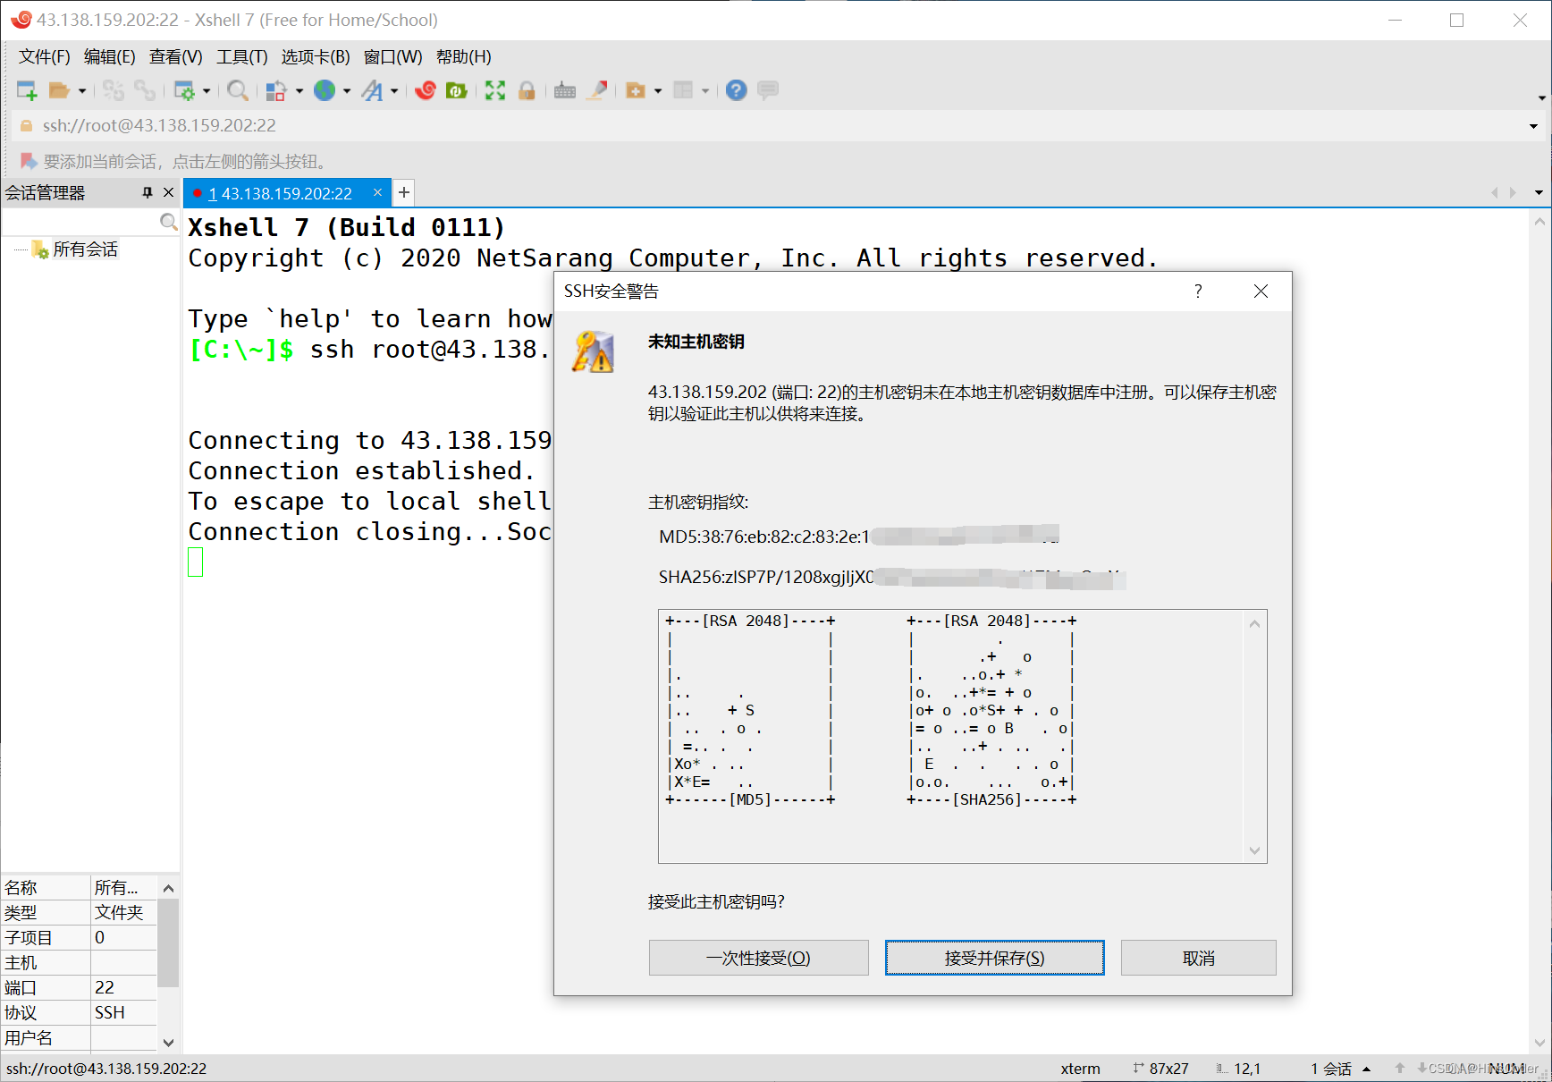This screenshot has width=1552, height=1082.
Task: Open the session Properties gear icon
Action: (x=184, y=90)
